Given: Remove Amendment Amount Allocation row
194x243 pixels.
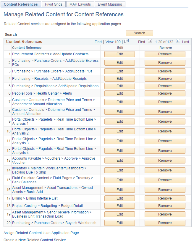Looking at the screenshot, I should pyautogui.click(x=165, y=102).
